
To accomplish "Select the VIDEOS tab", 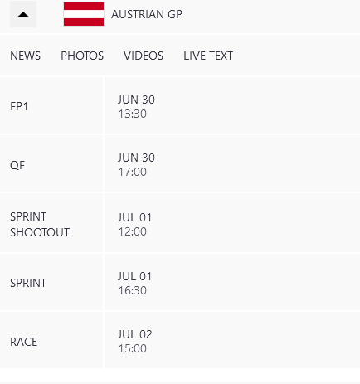I will coord(144,56).
